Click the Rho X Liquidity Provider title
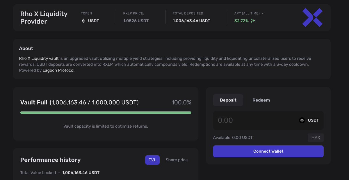This screenshot has height=180, width=349. [44, 17]
